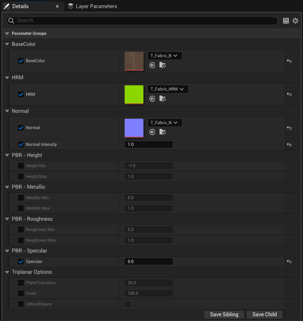The width and height of the screenshot is (303, 321).
Task: Open the Details panel settings gear
Action: pos(295,21)
